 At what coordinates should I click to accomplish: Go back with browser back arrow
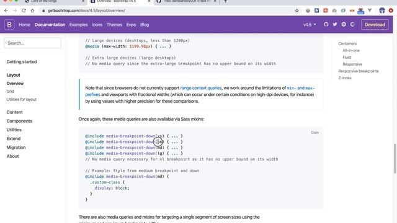(x=6, y=11)
